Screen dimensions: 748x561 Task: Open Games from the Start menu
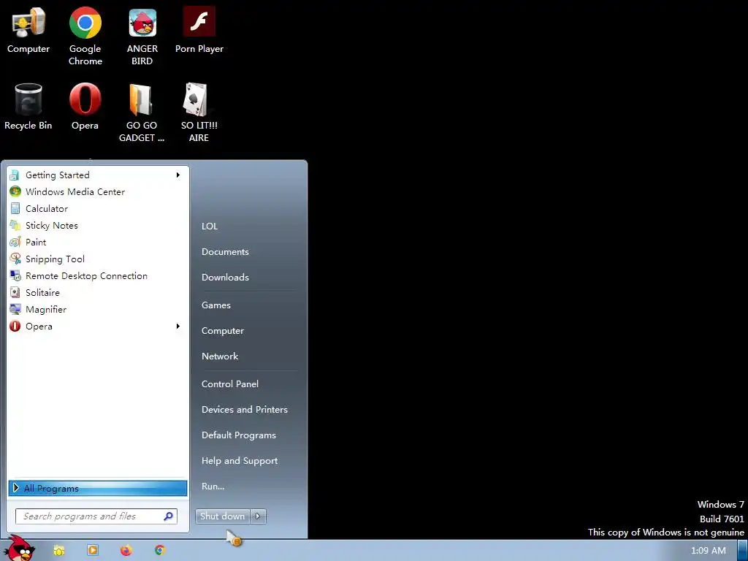[216, 305]
